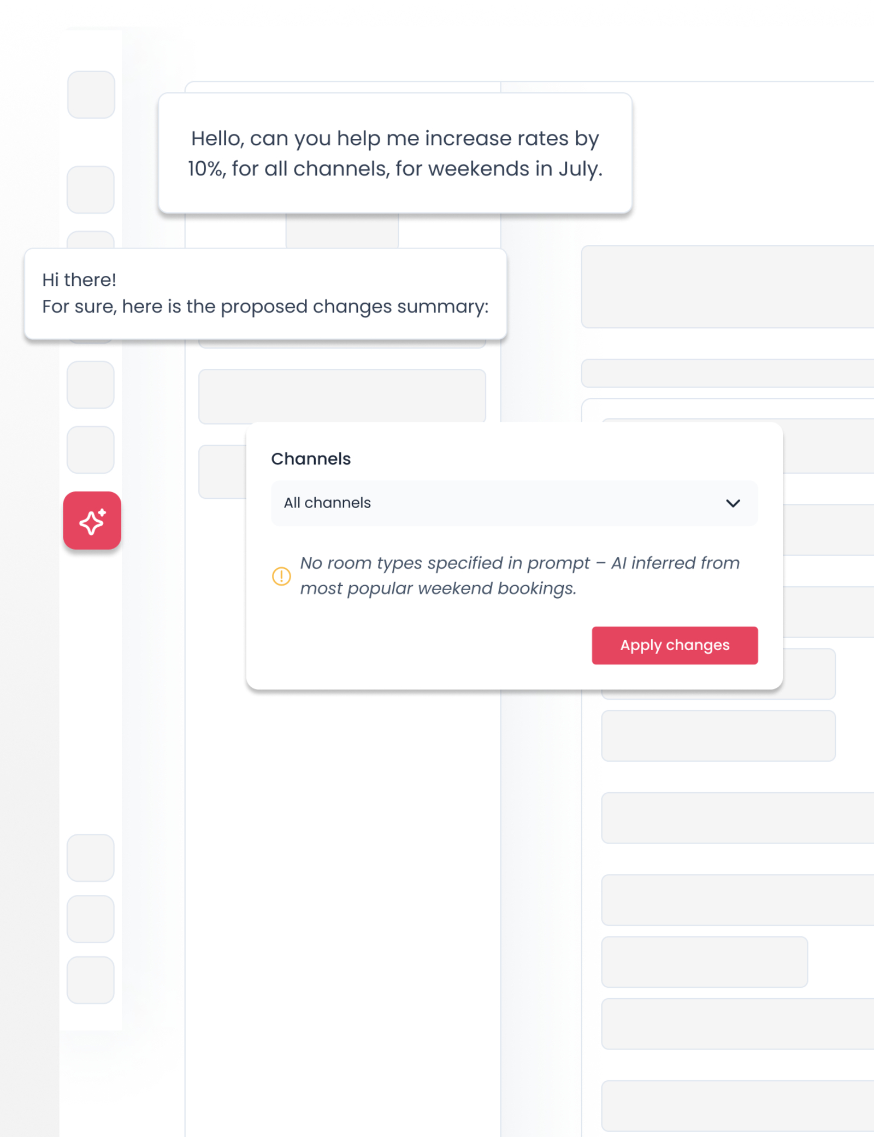
Task: Select the second-to-last gray sidebar square
Action: pyautogui.click(x=91, y=918)
